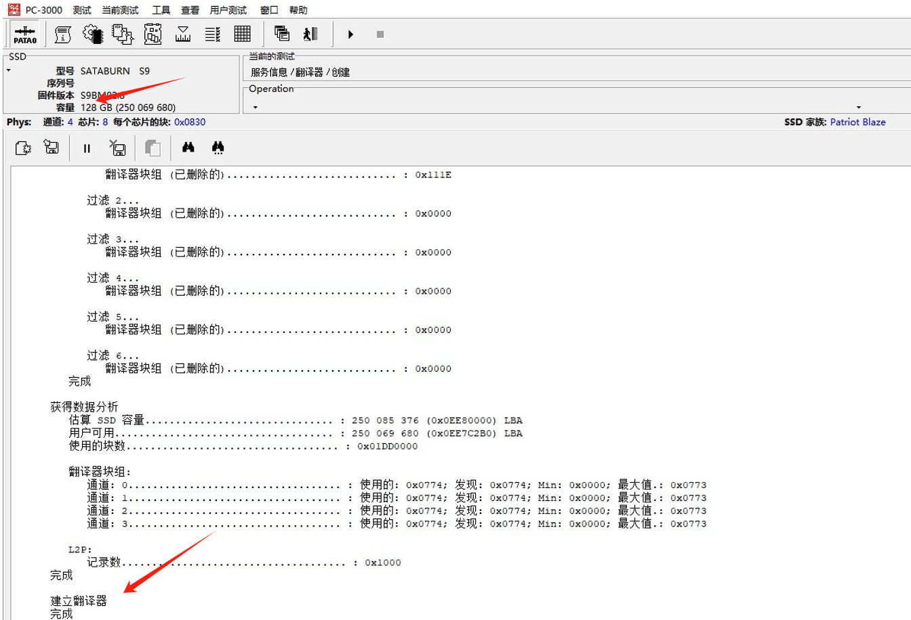Click the running man exit icon
Screen dimensions: 911x620
(311, 35)
